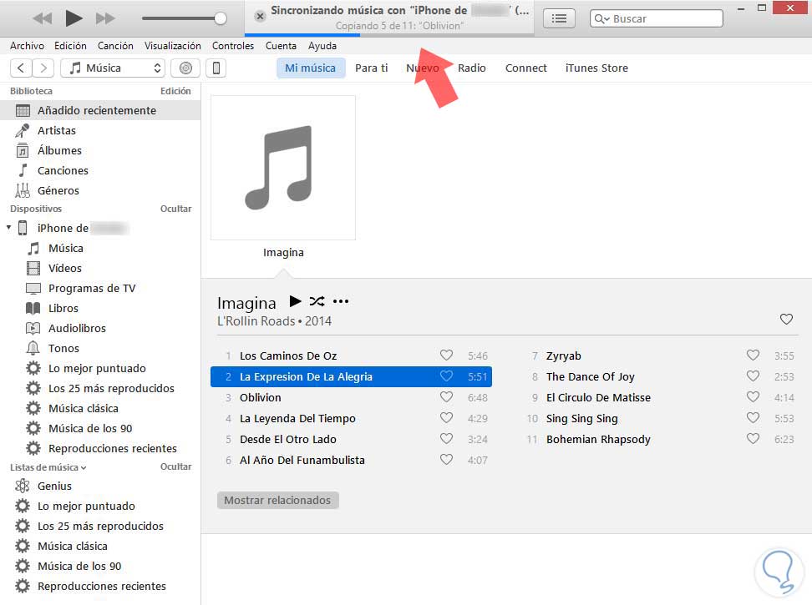
Task: Expand the Listas de música dropdown header
Action: click(x=48, y=467)
